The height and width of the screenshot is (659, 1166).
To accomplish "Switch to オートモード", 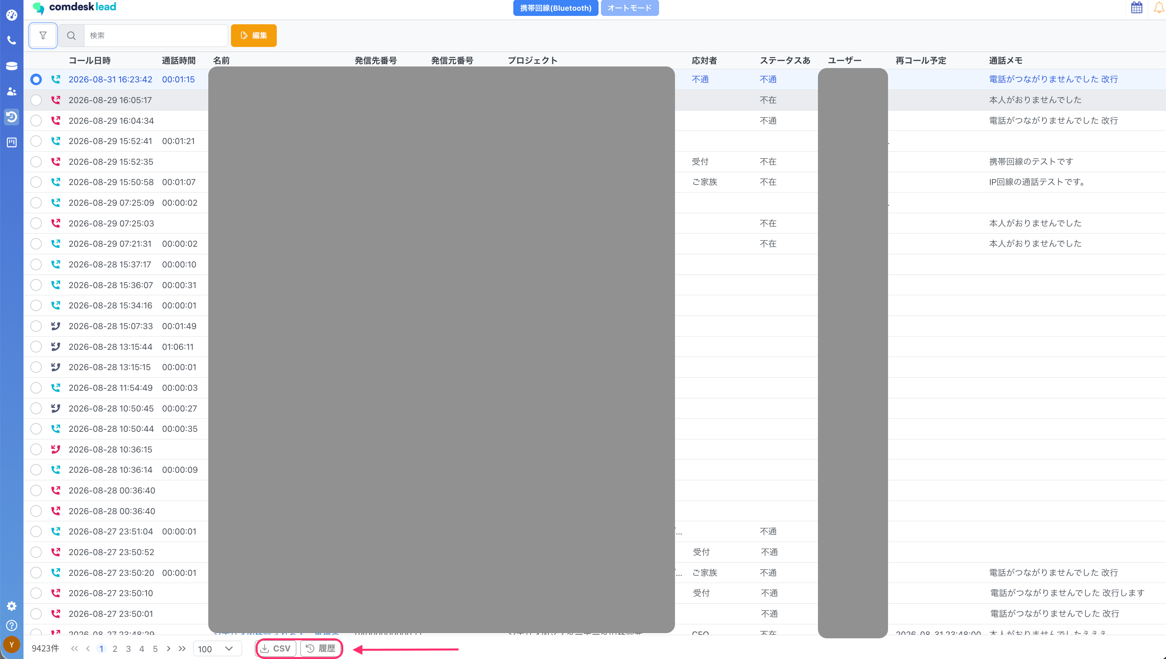I will [x=630, y=8].
